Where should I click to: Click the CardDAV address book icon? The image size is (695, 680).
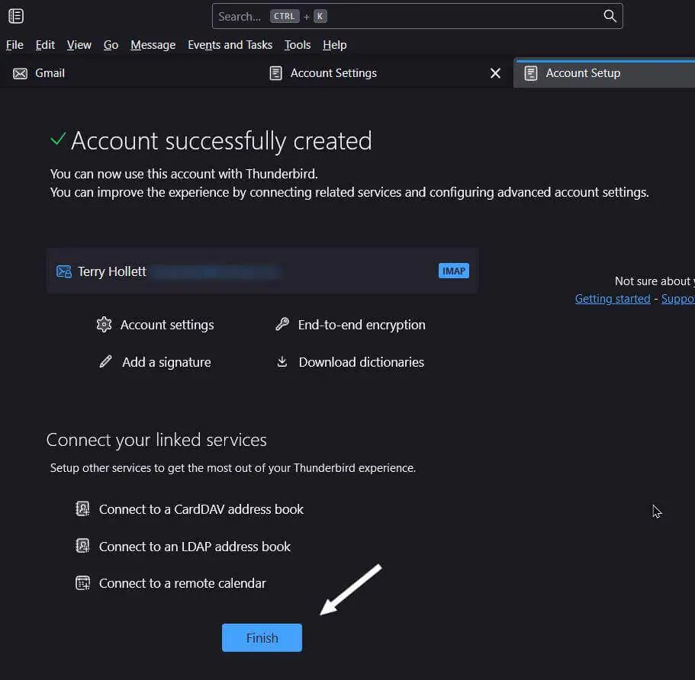[x=82, y=508]
